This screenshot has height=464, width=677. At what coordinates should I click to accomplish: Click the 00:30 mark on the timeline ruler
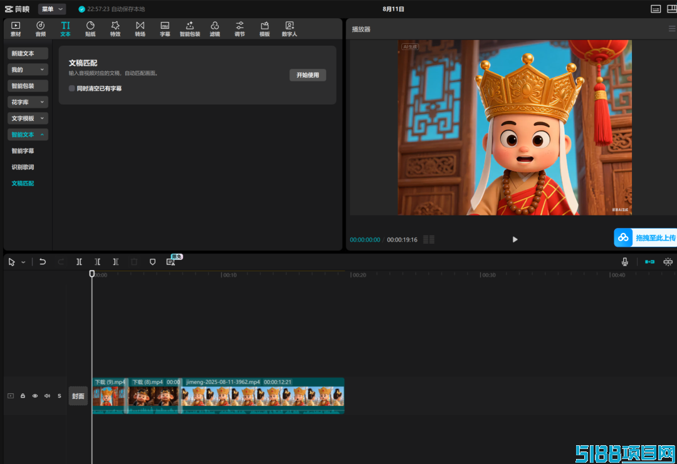tap(488, 275)
